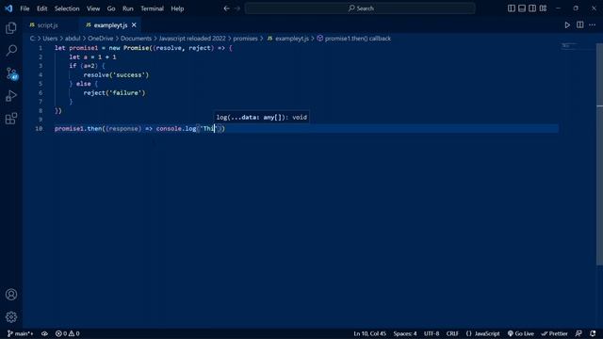The width and height of the screenshot is (603, 339).
Task: Toggle the bottom panel layout icon
Action: pyautogui.click(x=522, y=8)
